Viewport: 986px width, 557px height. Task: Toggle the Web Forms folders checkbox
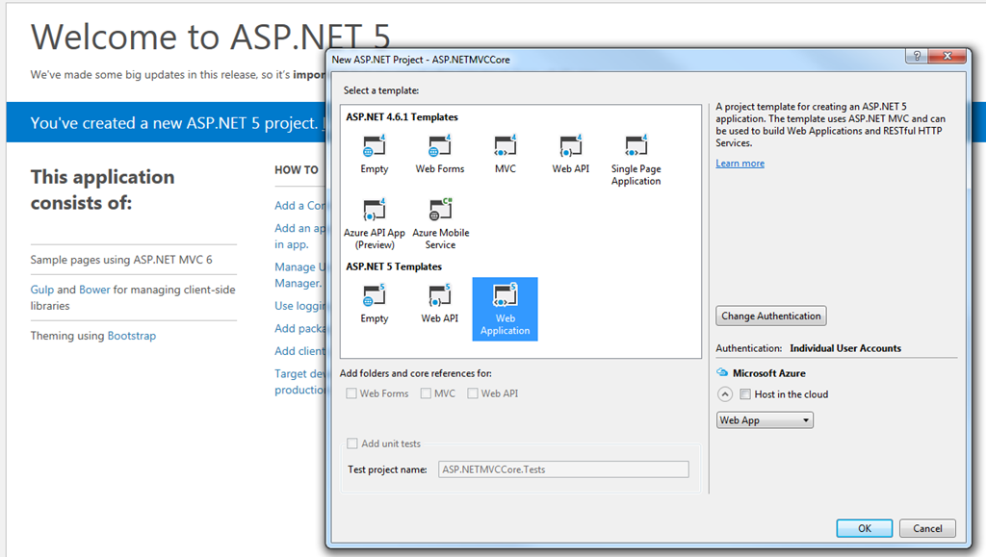coord(351,393)
